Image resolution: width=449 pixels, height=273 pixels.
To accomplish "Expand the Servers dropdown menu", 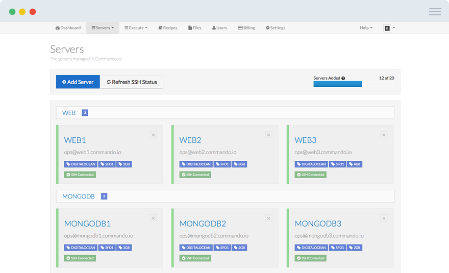I will [x=103, y=28].
